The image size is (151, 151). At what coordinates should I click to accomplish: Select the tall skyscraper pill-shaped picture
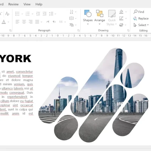(x=99, y=82)
